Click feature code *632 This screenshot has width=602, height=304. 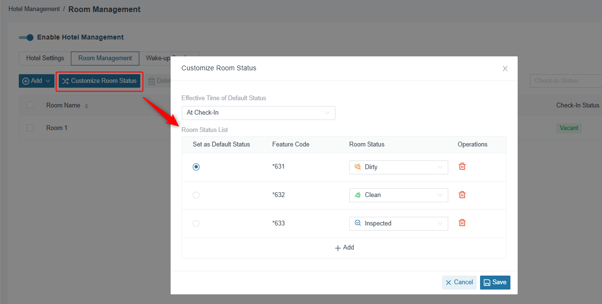click(x=279, y=195)
